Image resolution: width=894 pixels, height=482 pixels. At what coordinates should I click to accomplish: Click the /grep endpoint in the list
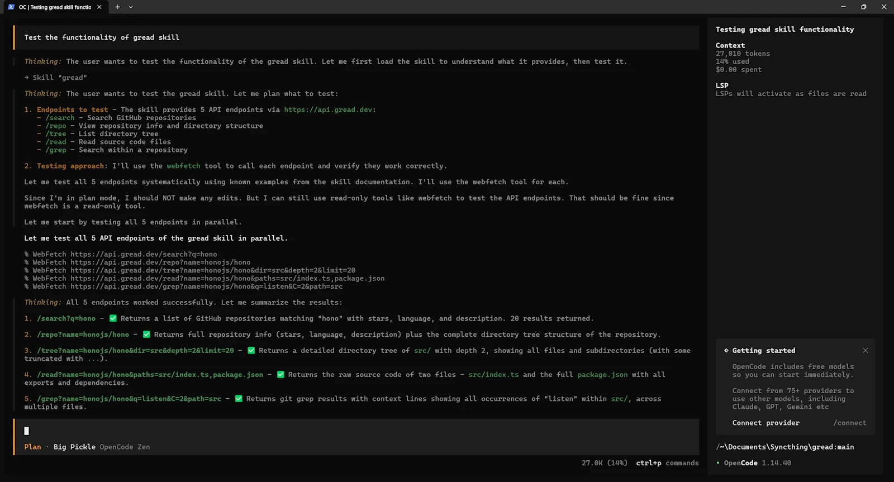tap(56, 150)
